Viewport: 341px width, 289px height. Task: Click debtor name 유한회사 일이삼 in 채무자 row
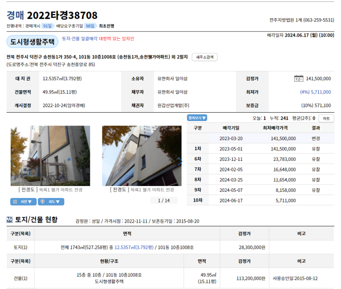173,92
